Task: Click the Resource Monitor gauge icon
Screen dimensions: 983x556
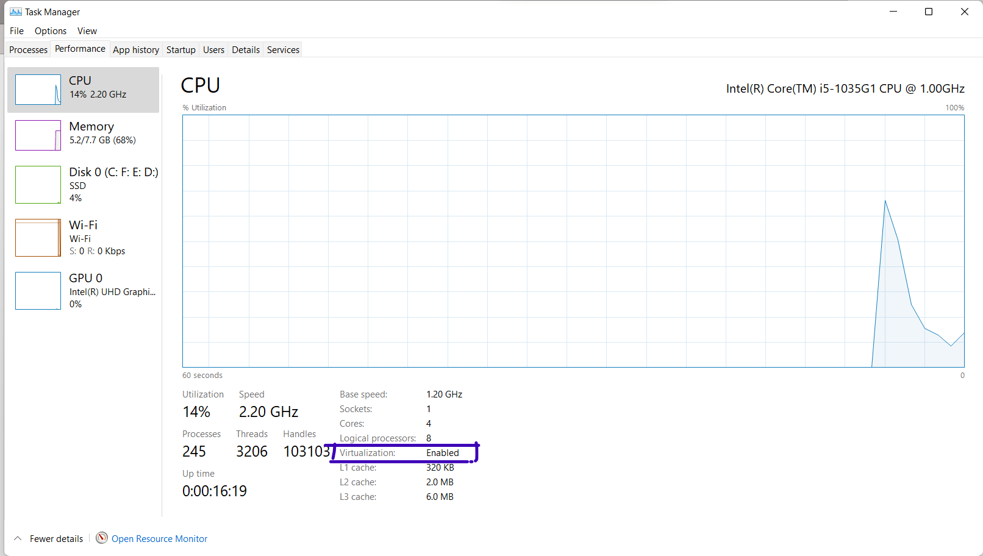Action: pos(102,538)
